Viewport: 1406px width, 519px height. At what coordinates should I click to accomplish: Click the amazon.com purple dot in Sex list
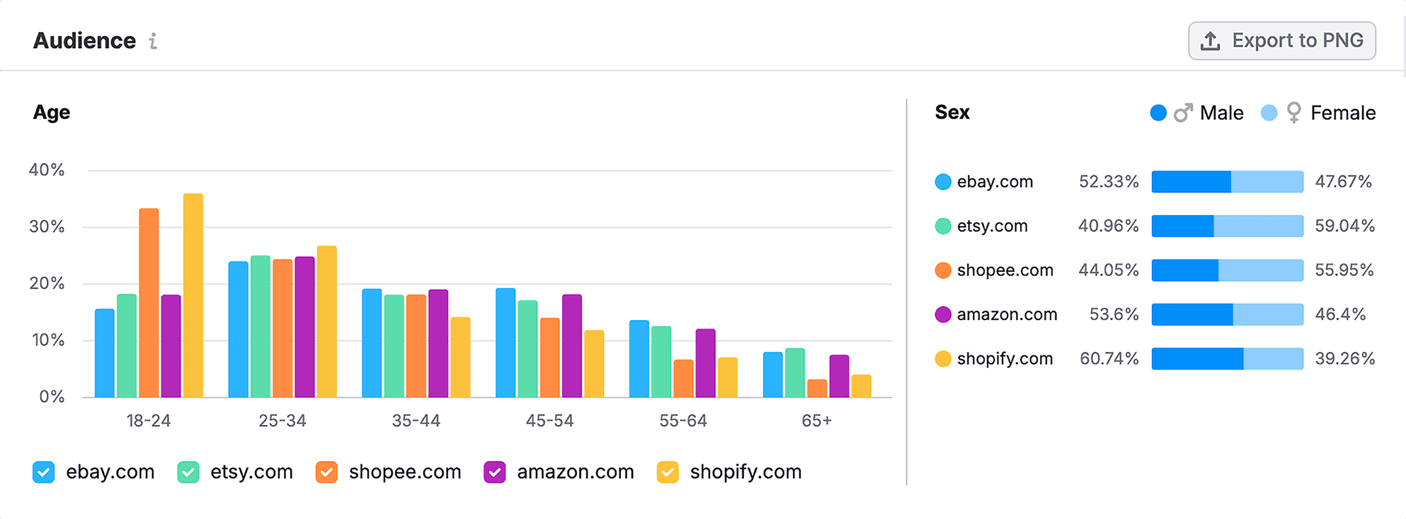click(x=943, y=315)
